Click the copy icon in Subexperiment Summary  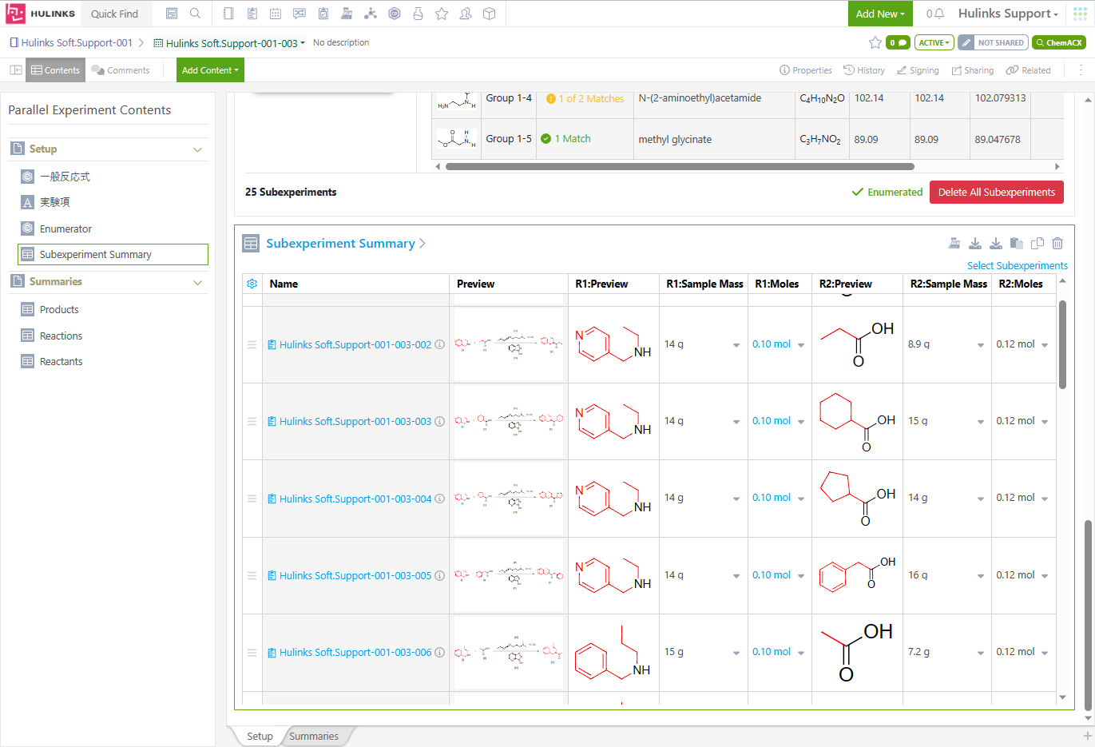1037,244
